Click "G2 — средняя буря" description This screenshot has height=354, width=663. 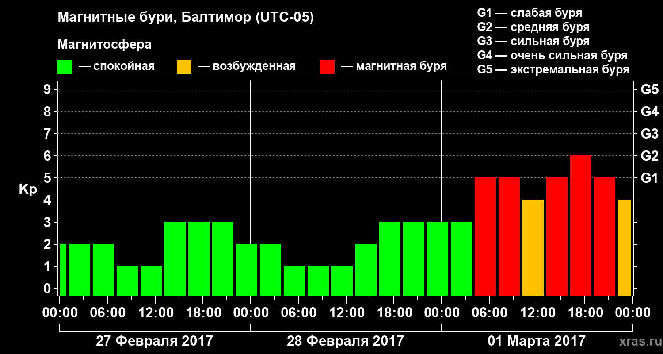(533, 27)
